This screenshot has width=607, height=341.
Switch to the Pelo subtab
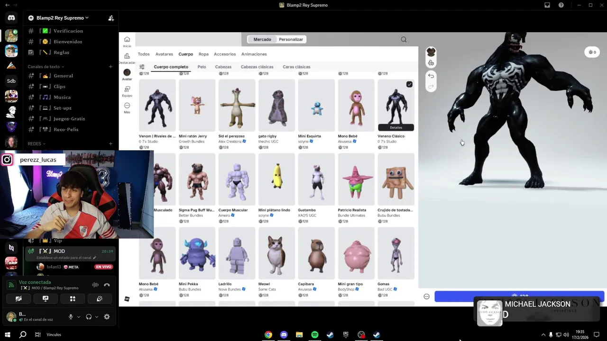pyautogui.click(x=202, y=67)
